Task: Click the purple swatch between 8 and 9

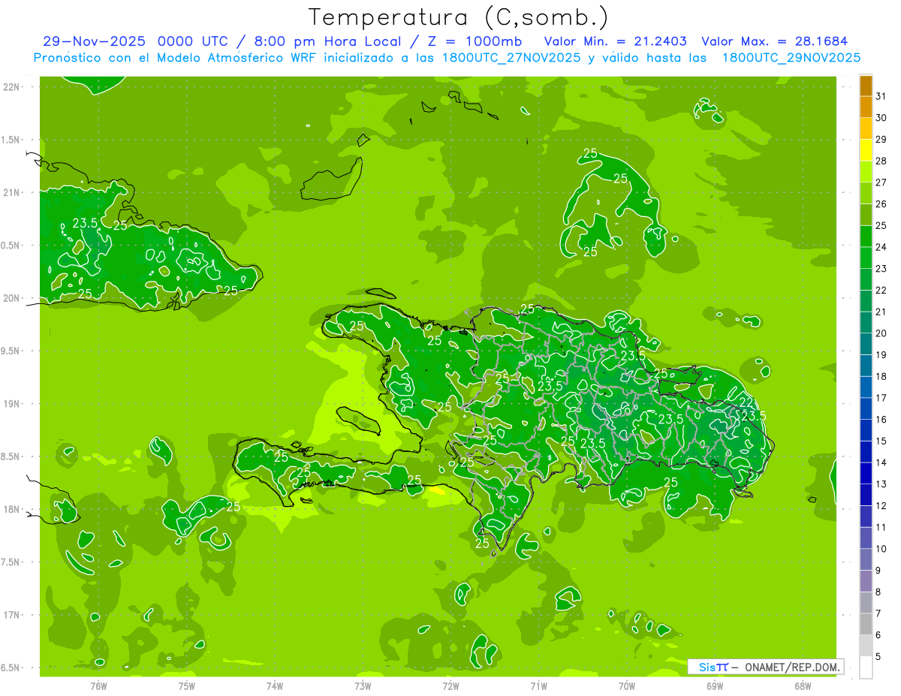Action: (866, 581)
